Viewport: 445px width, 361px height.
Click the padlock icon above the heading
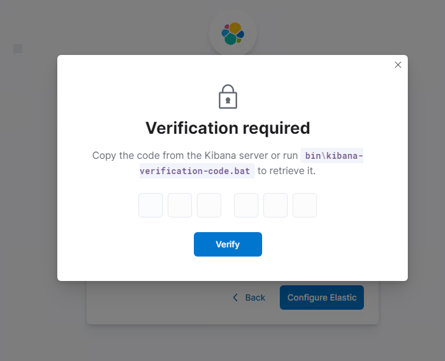(x=228, y=97)
